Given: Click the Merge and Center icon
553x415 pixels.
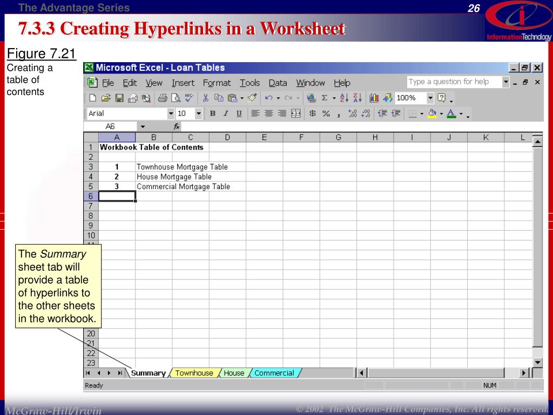Looking at the screenshot, I should pyautogui.click(x=295, y=113).
